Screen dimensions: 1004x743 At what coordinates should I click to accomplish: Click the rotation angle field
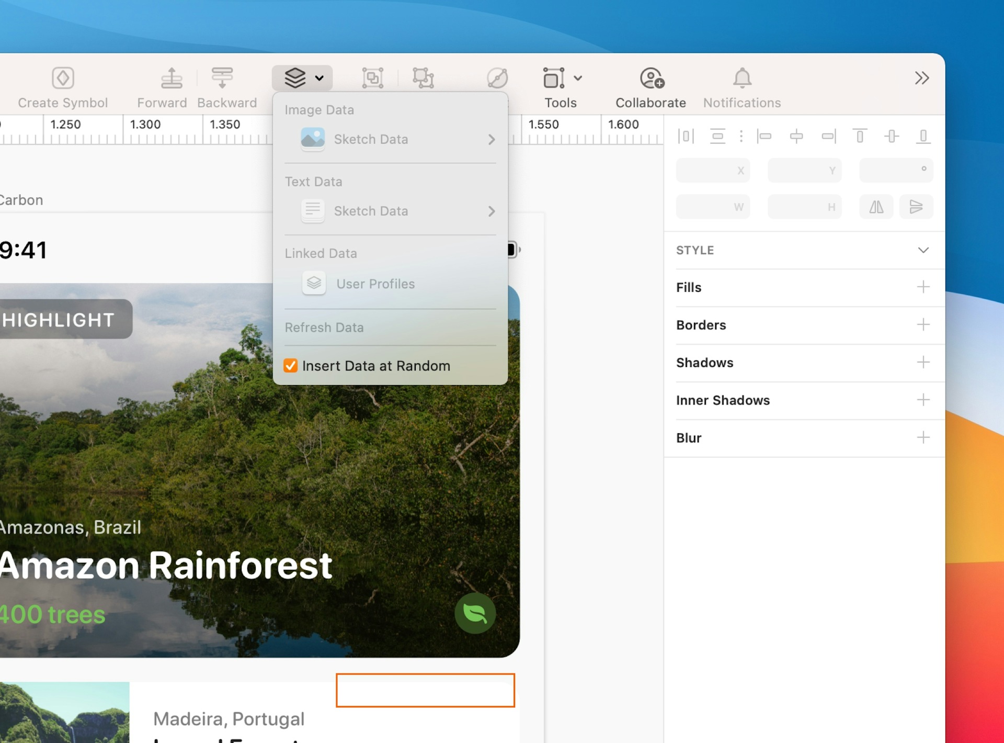896,170
